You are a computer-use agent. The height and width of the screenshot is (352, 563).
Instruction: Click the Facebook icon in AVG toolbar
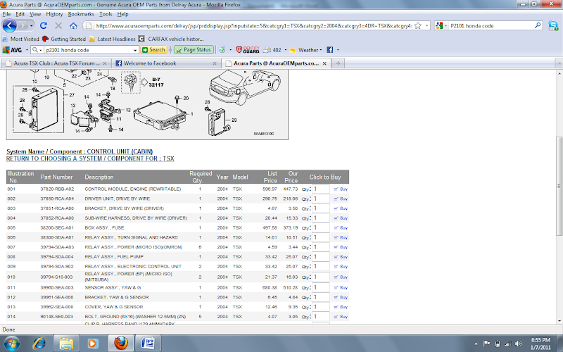(x=329, y=50)
